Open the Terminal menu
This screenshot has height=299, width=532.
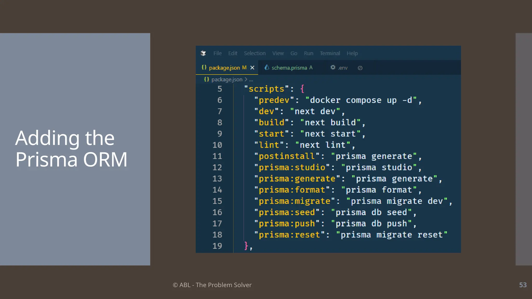330,53
